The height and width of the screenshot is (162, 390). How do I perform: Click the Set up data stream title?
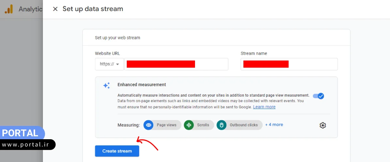pos(93,9)
